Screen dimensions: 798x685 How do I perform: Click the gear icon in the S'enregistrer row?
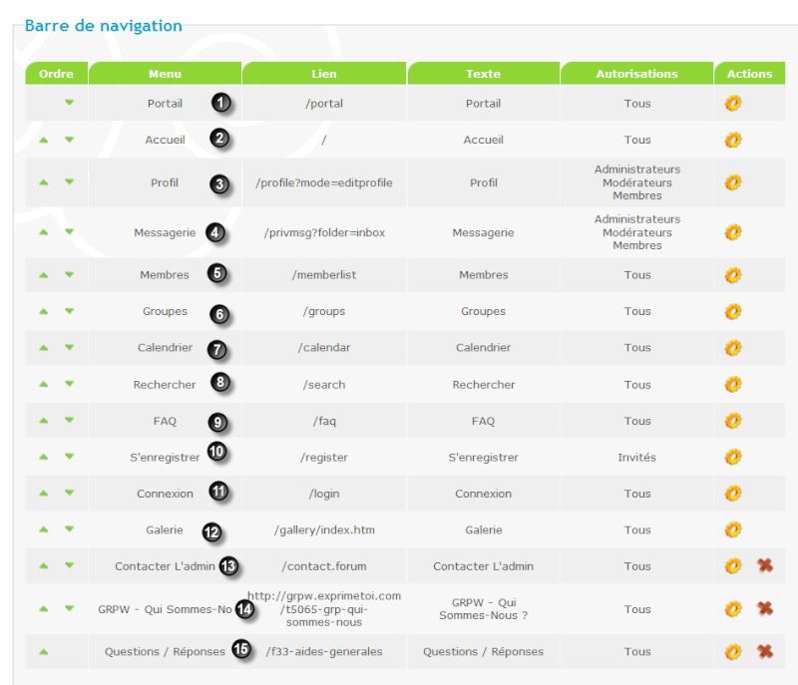733,457
